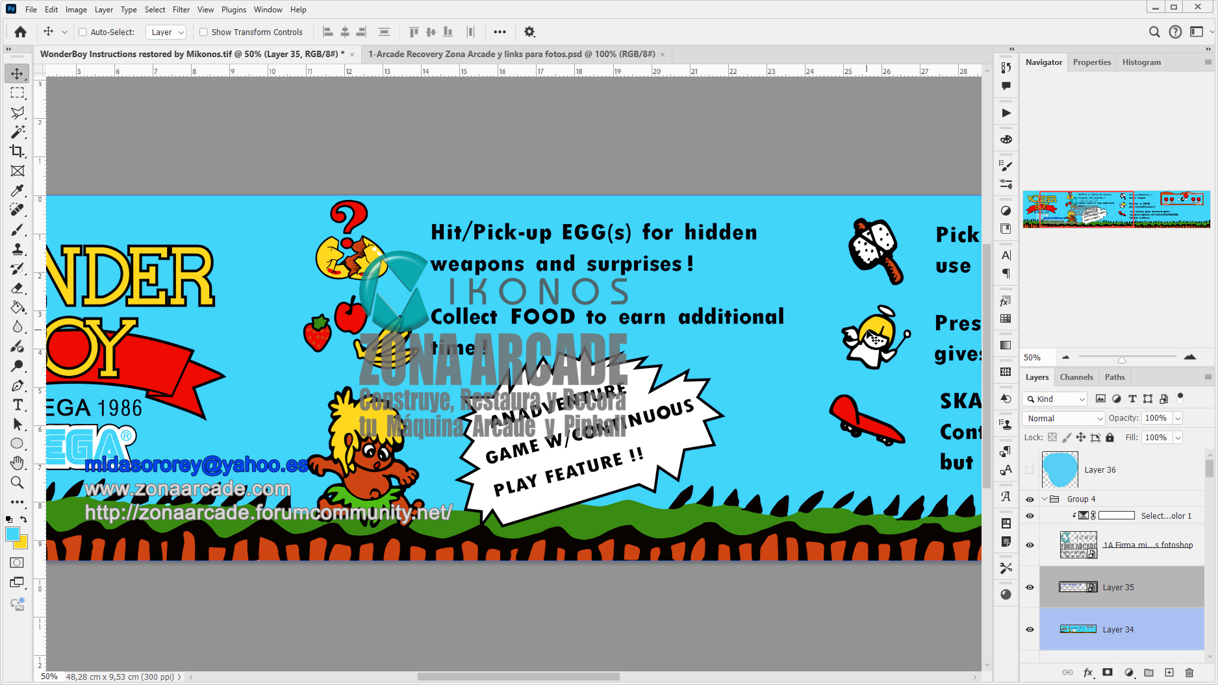Open the Plugins menu
This screenshot has width=1218, height=685.
[x=234, y=10]
